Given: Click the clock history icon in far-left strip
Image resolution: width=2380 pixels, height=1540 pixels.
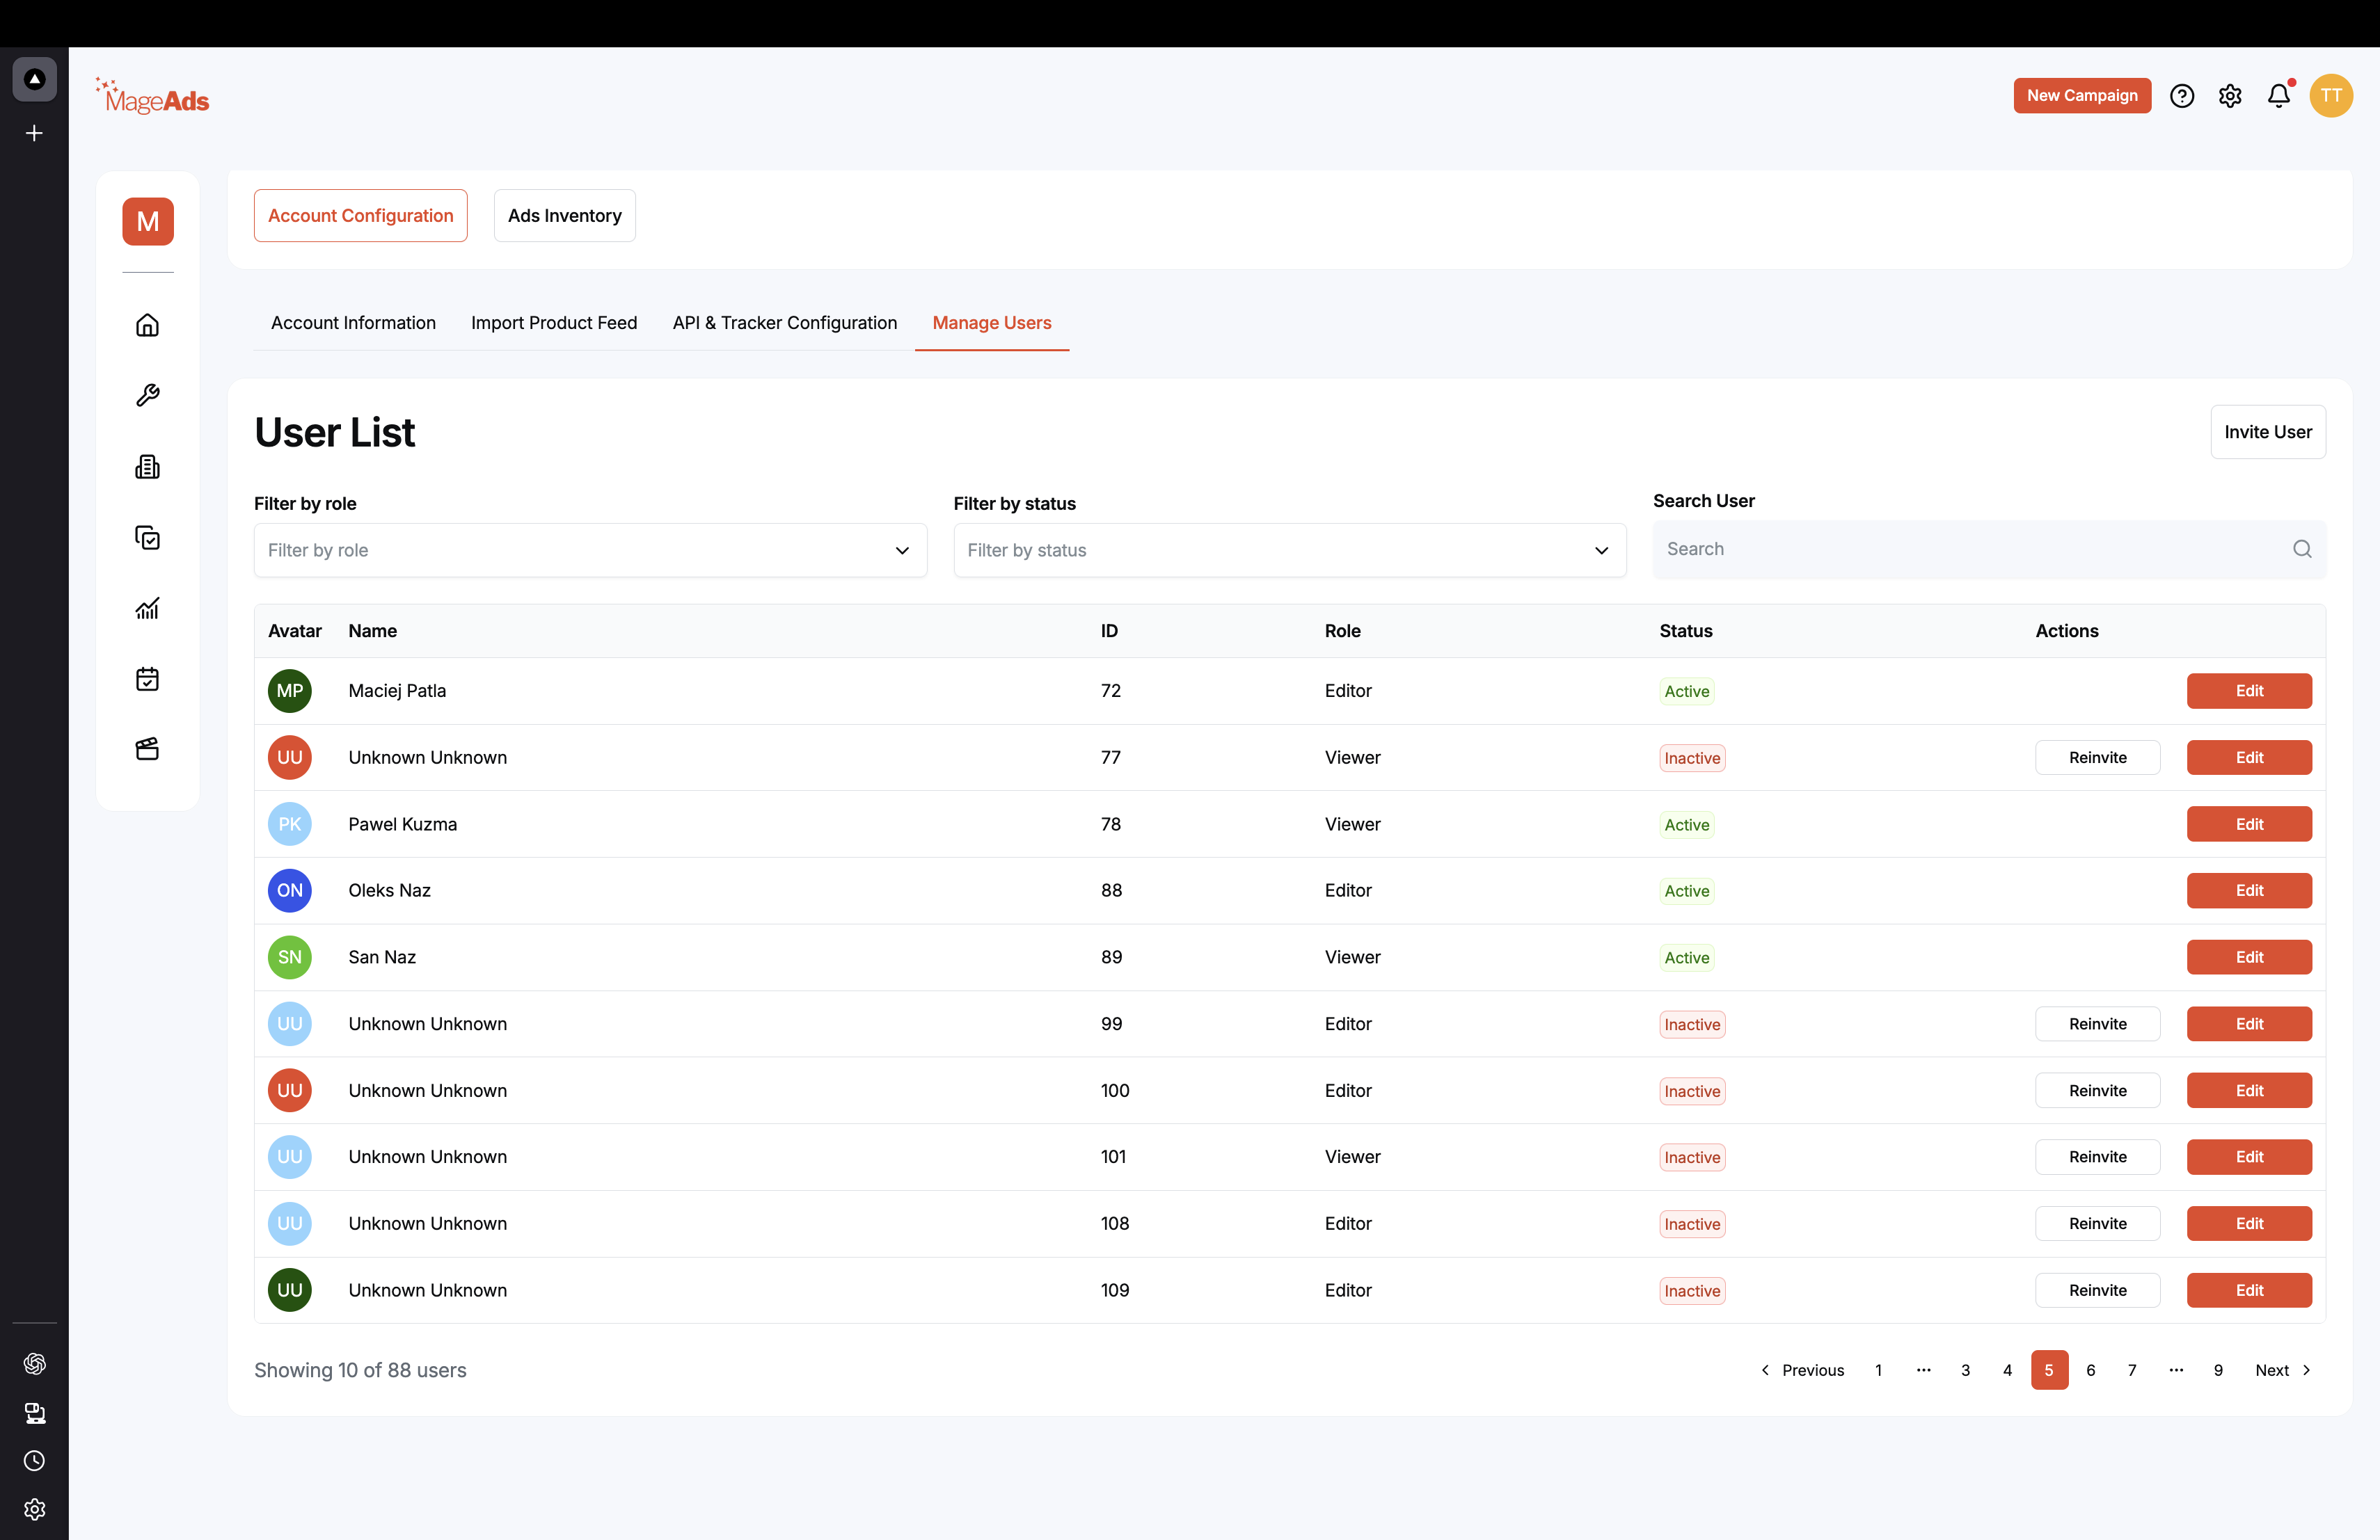Looking at the screenshot, I should click(34, 1461).
